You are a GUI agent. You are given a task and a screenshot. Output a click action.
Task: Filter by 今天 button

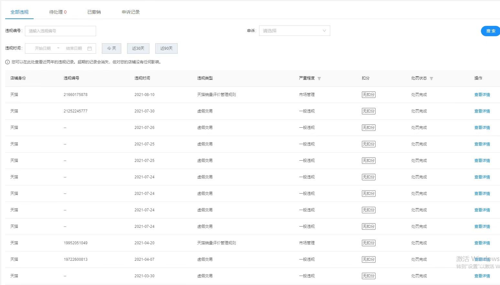tap(112, 48)
